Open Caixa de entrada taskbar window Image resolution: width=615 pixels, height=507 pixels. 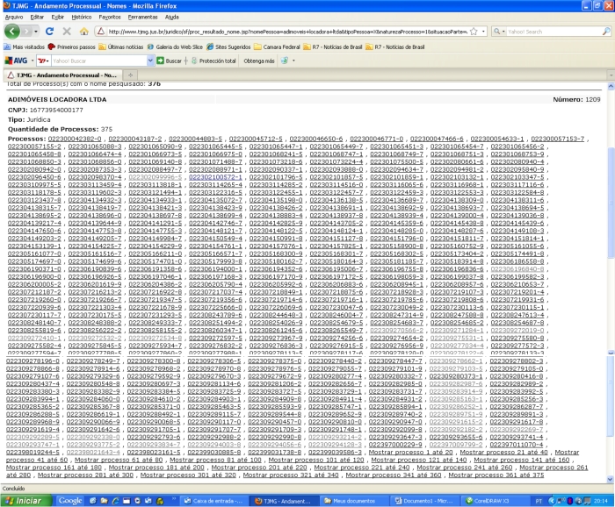(x=215, y=501)
